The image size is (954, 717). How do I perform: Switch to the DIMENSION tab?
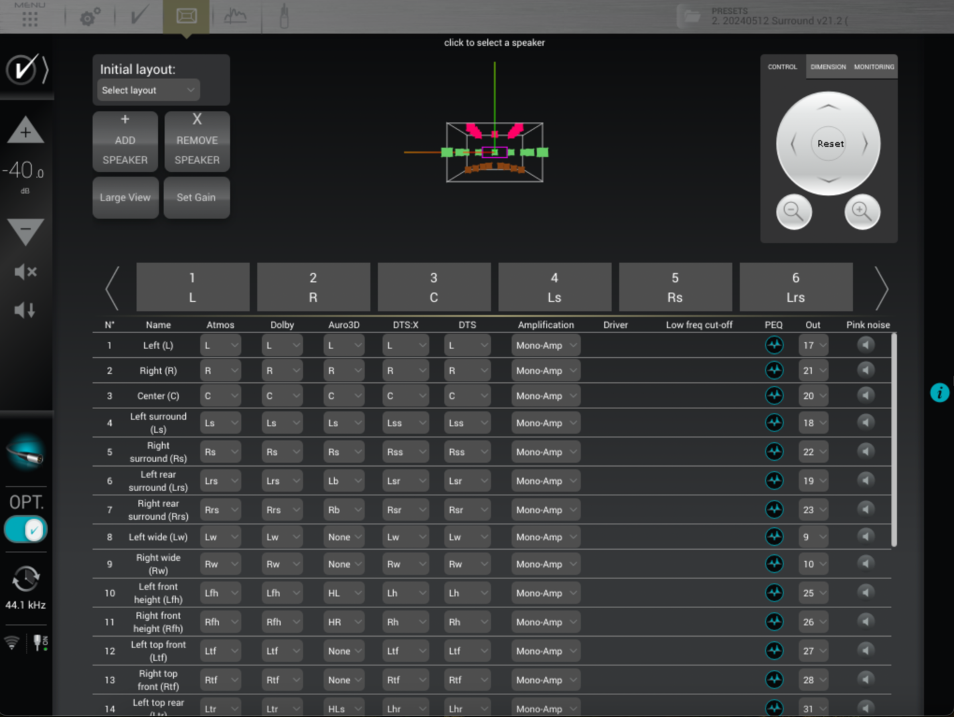pyautogui.click(x=828, y=67)
